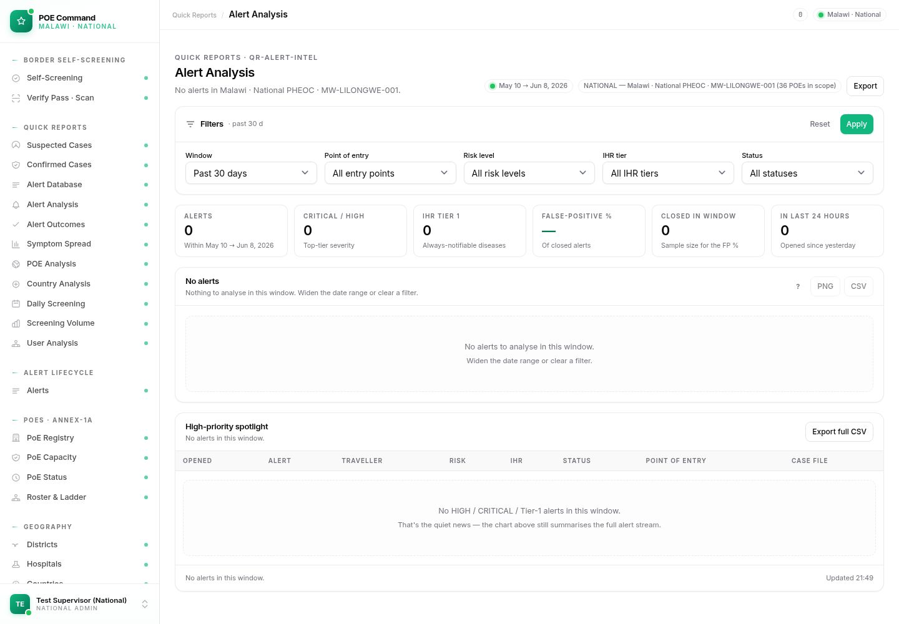899x624 pixels.
Task: Open the Hospitals page
Action: tap(80, 564)
